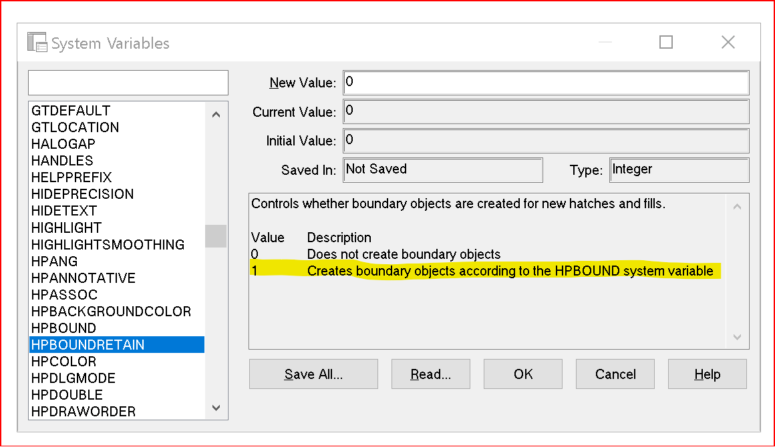Click the Type field showing Integer
This screenshot has height=447, width=775.
pos(679,169)
